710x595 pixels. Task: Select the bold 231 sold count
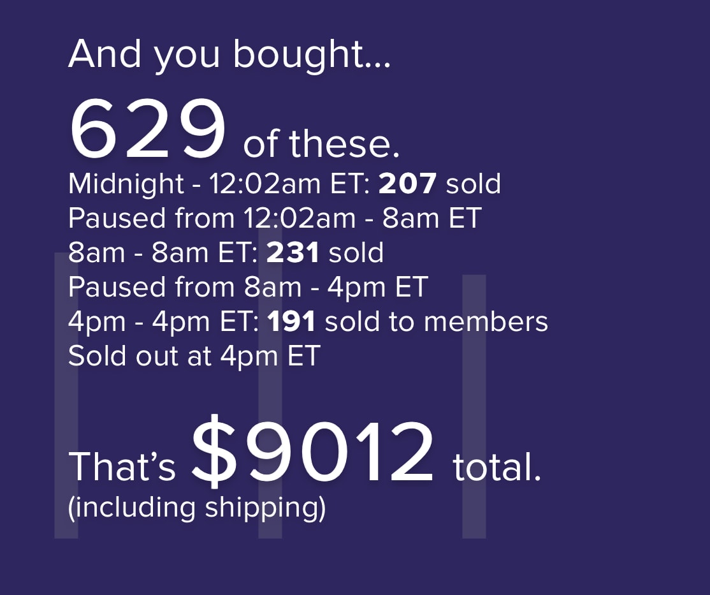[x=293, y=253]
